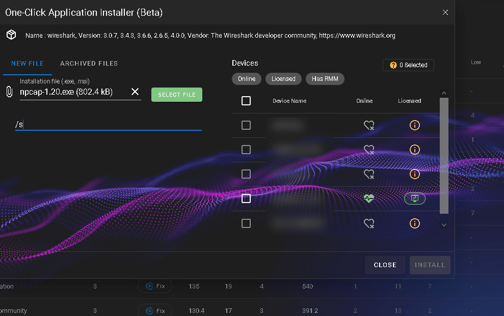Click the first row's orange info icon

(x=414, y=125)
